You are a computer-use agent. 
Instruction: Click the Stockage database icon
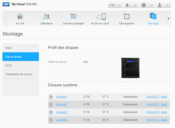pyautogui.click(x=153, y=16)
